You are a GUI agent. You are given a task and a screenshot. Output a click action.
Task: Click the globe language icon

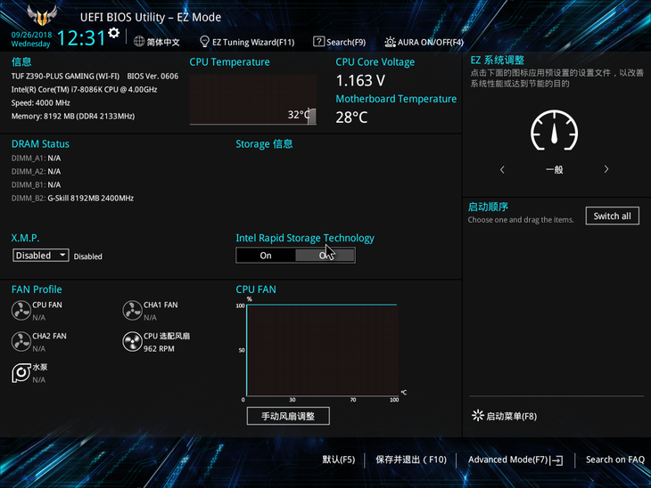139,42
